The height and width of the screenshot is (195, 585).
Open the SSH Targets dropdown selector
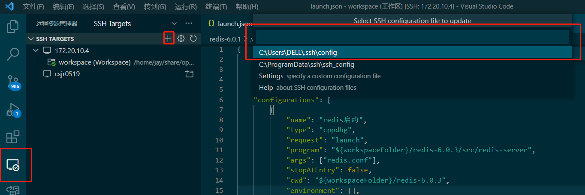(136, 24)
